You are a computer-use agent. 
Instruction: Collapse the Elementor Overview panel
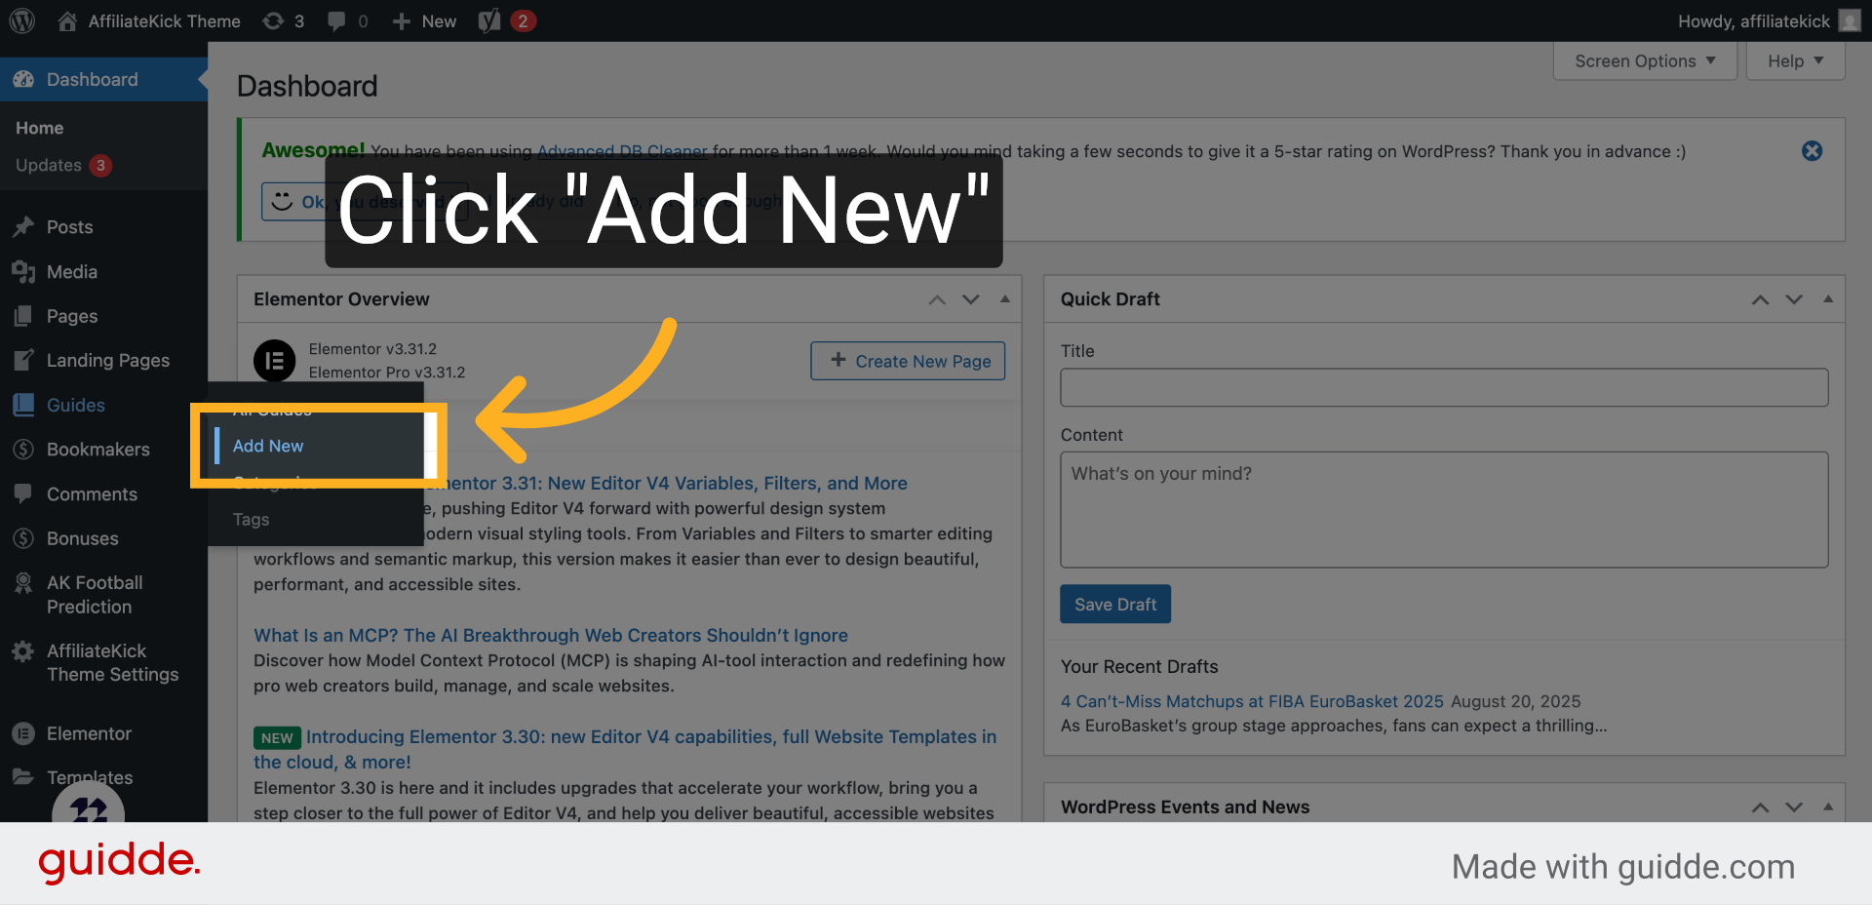tap(1004, 299)
